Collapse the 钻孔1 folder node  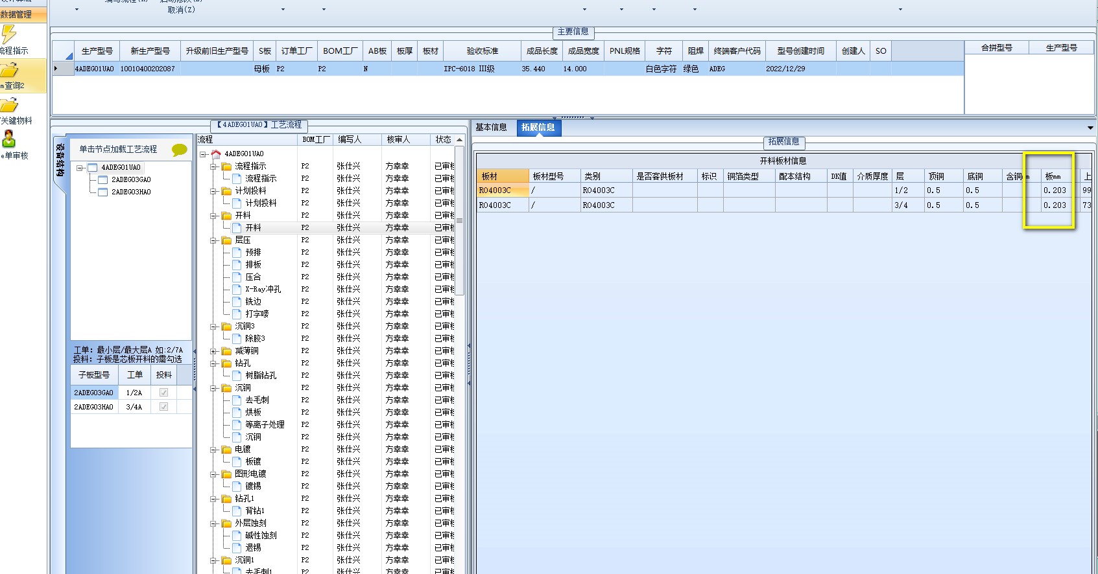coord(213,499)
